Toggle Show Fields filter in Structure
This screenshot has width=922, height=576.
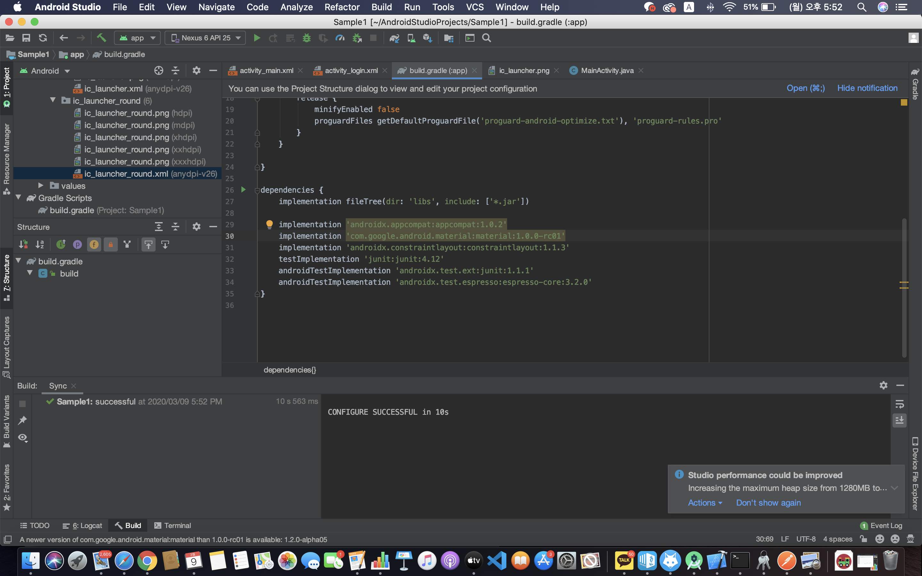tap(94, 244)
